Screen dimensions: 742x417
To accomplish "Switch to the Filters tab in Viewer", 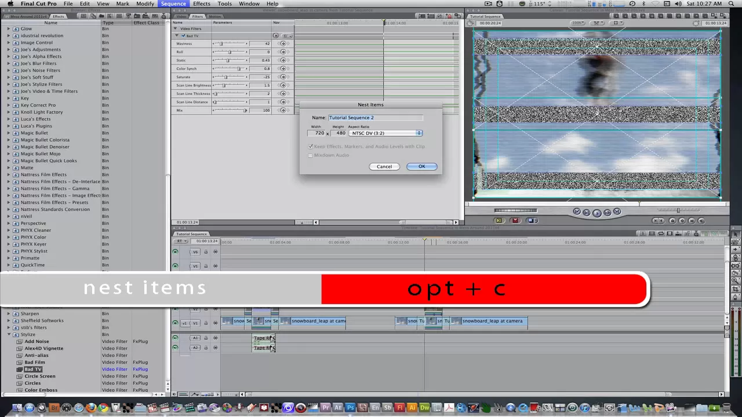I will tap(198, 16).
